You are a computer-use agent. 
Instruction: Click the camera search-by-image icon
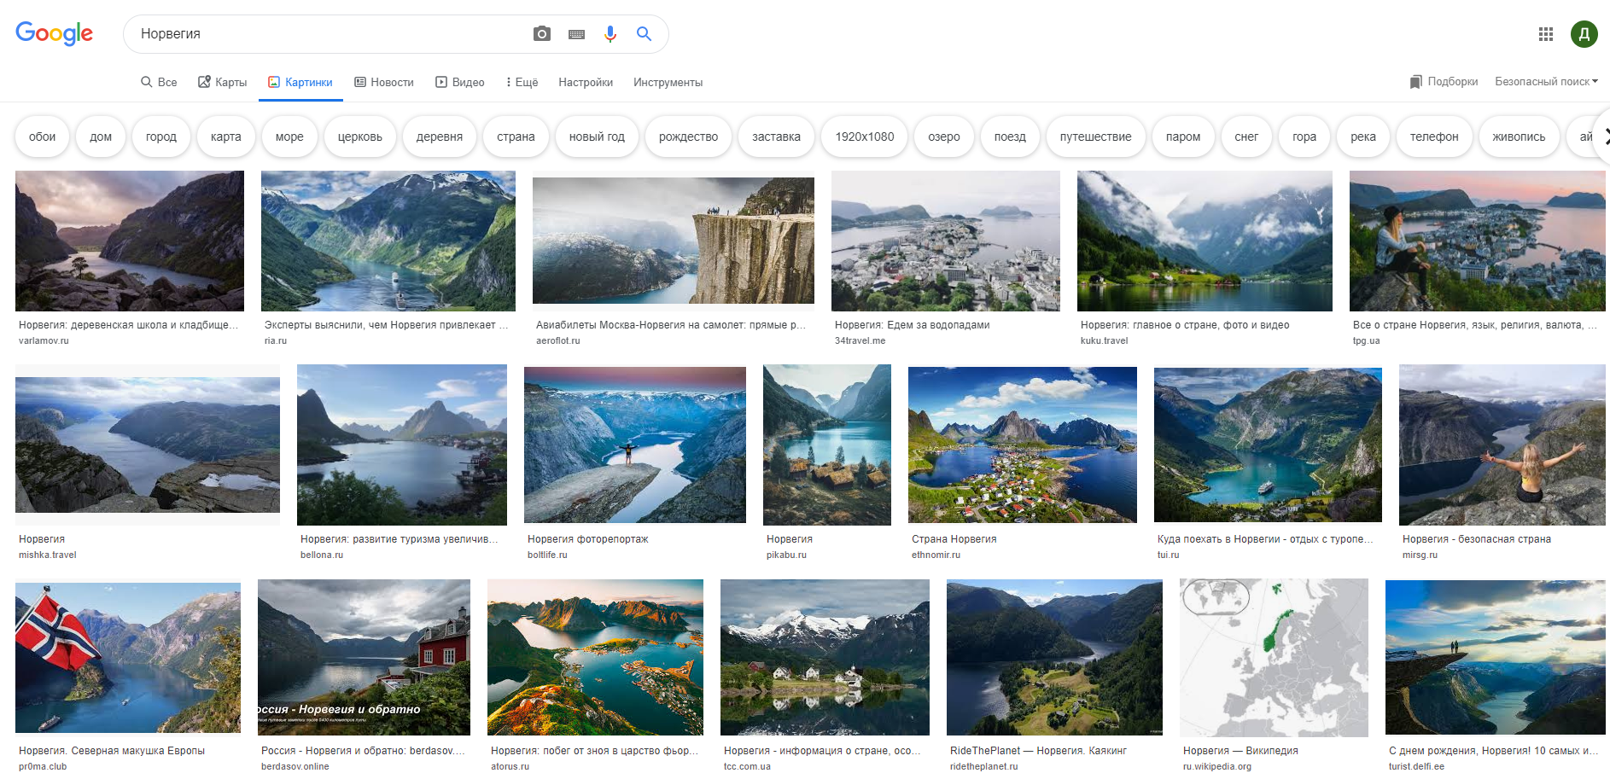point(542,34)
